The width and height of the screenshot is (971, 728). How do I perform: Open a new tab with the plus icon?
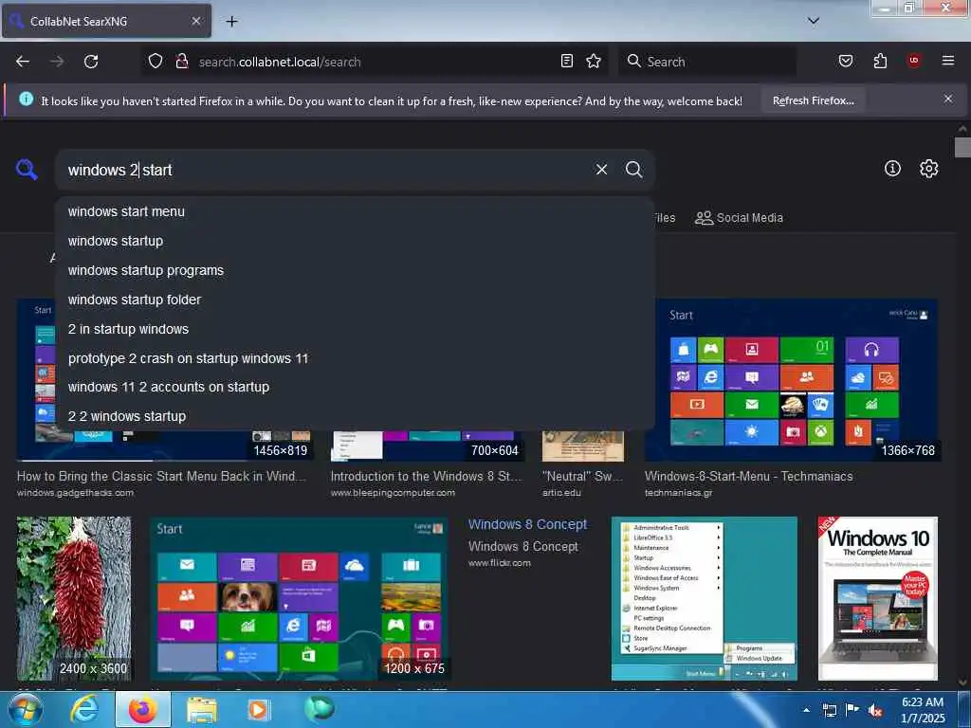point(231,22)
